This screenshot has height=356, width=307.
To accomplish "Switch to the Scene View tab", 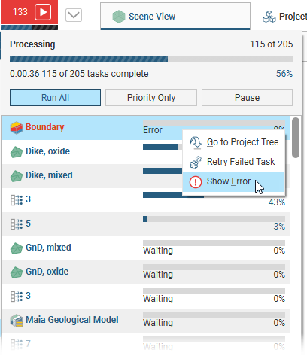I will pos(175,17).
